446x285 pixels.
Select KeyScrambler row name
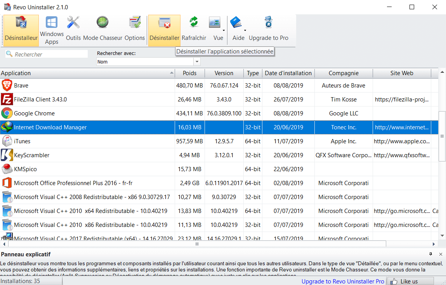click(31, 155)
